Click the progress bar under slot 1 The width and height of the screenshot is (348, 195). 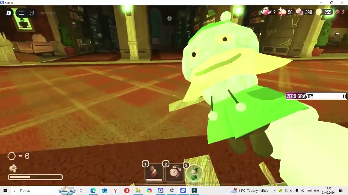point(154,179)
